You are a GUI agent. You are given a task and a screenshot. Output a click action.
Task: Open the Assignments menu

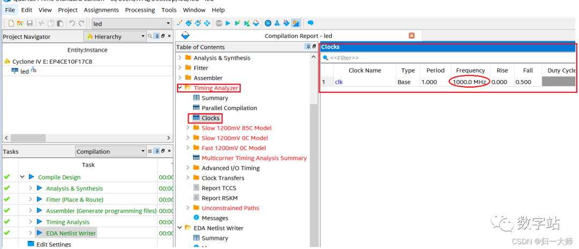click(x=101, y=10)
